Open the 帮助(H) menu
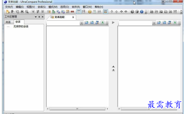Viewport: 184px width, 114px height. [99, 7]
